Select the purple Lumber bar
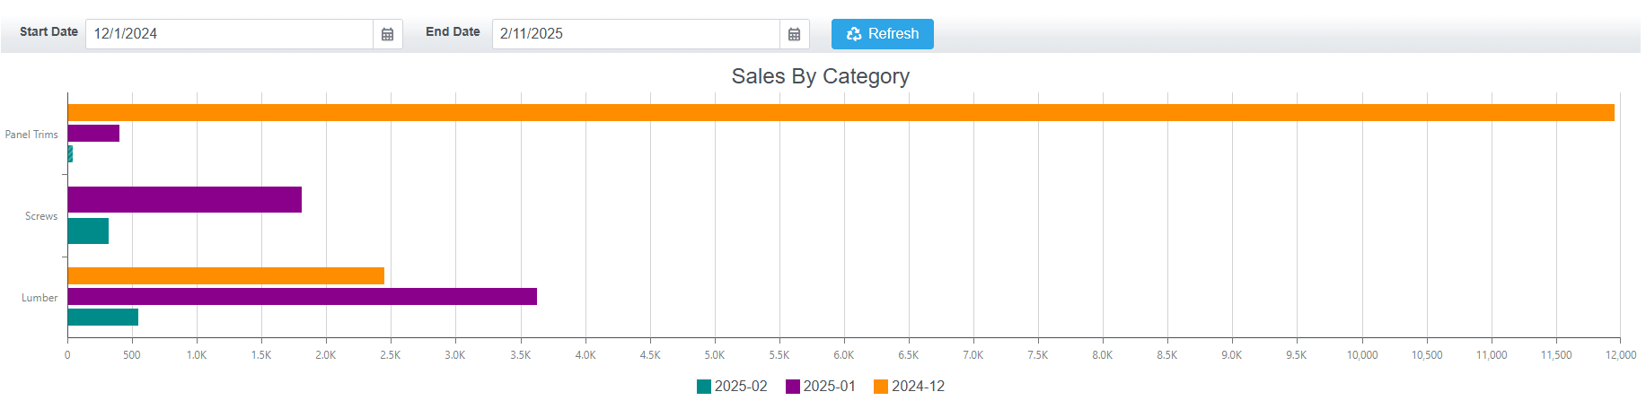 coord(302,297)
